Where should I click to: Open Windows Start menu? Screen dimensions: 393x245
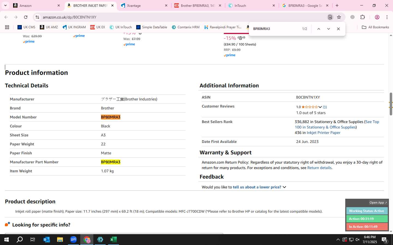pyautogui.click(x=6, y=240)
